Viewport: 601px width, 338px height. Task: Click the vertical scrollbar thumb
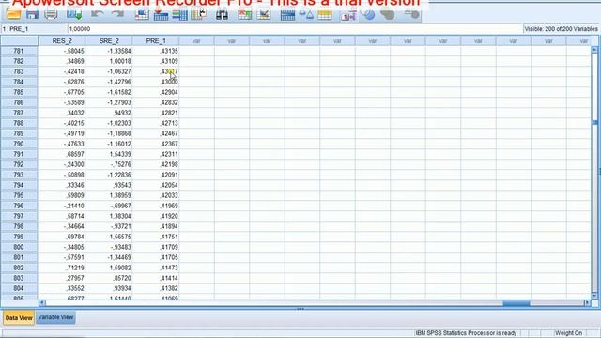[x=594, y=123]
